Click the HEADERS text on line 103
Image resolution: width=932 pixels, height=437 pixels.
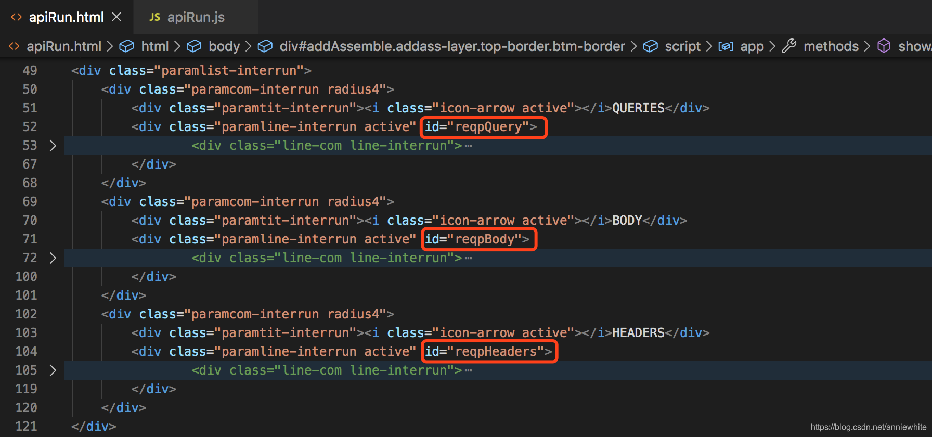tap(638, 333)
